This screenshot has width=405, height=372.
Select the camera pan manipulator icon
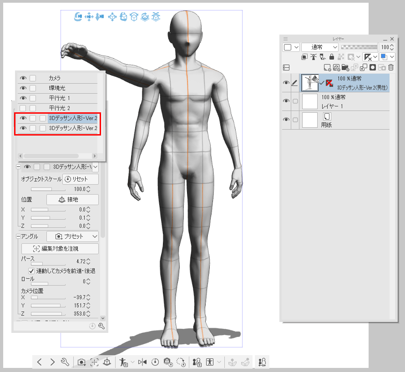click(x=89, y=17)
